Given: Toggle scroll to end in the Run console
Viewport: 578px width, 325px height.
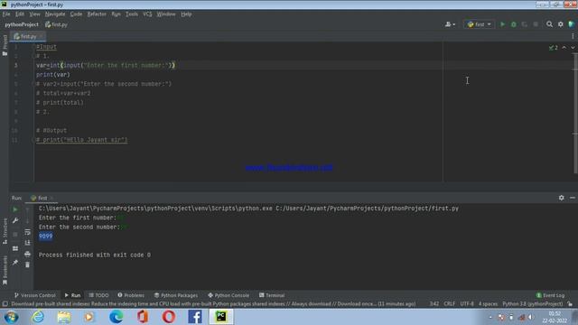Looking at the screenshot, I should pos(28,243).
